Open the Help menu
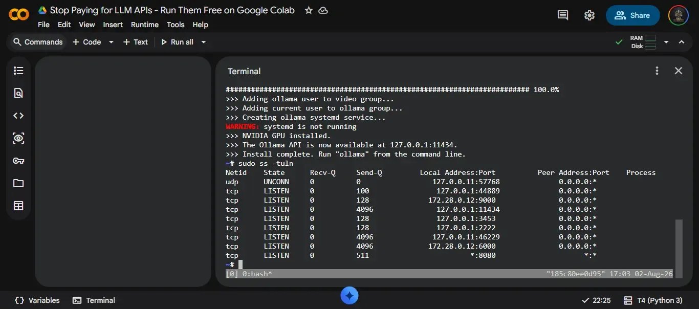The height and width of the screenshot is (309, 699). point(200,25)
